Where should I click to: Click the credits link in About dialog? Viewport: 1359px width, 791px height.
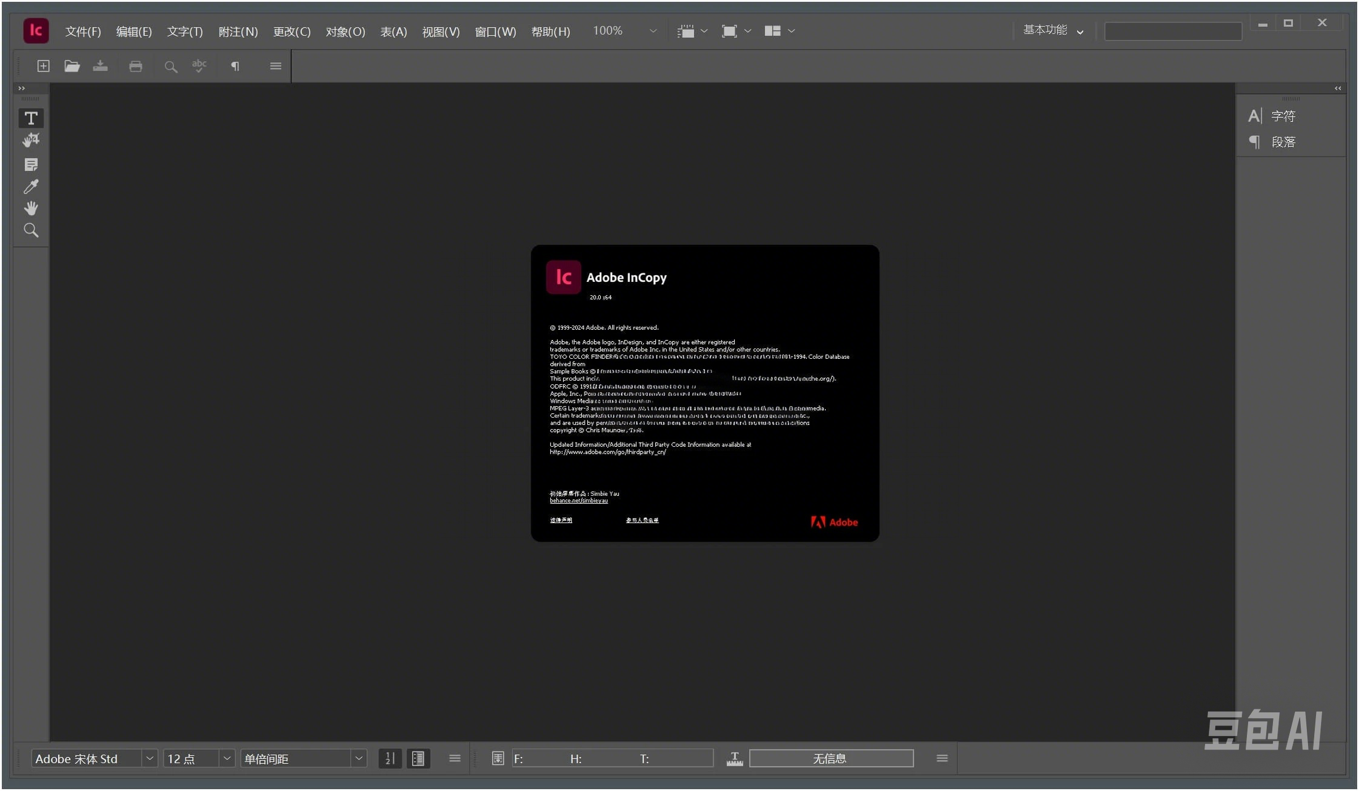tap(642, 520)
